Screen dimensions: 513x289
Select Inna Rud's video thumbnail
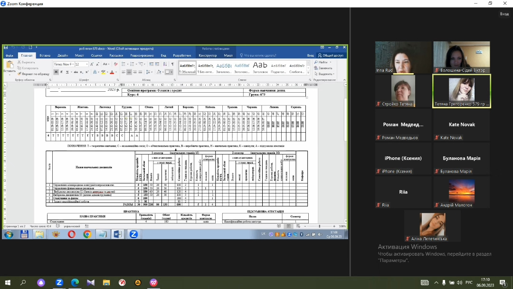[x=403, y=58]
